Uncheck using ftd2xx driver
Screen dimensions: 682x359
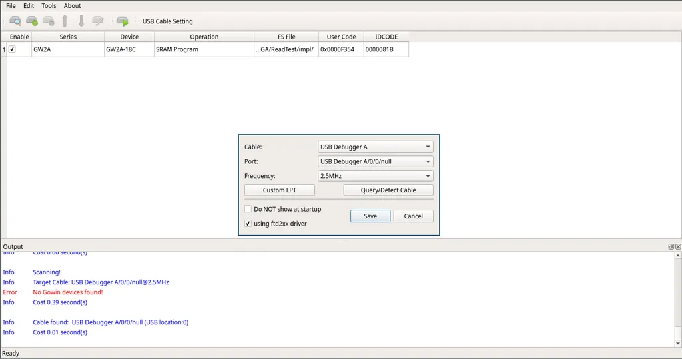(x=248, y=224)
